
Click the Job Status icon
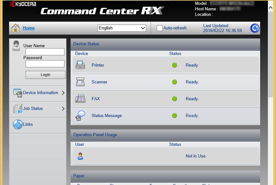click(x=18, y=109)
